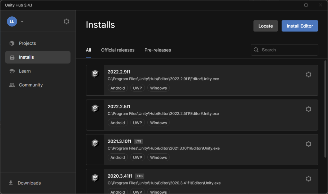The image size is (328, 194).
Task: Click the Community people icon
Action: [12, 85]
